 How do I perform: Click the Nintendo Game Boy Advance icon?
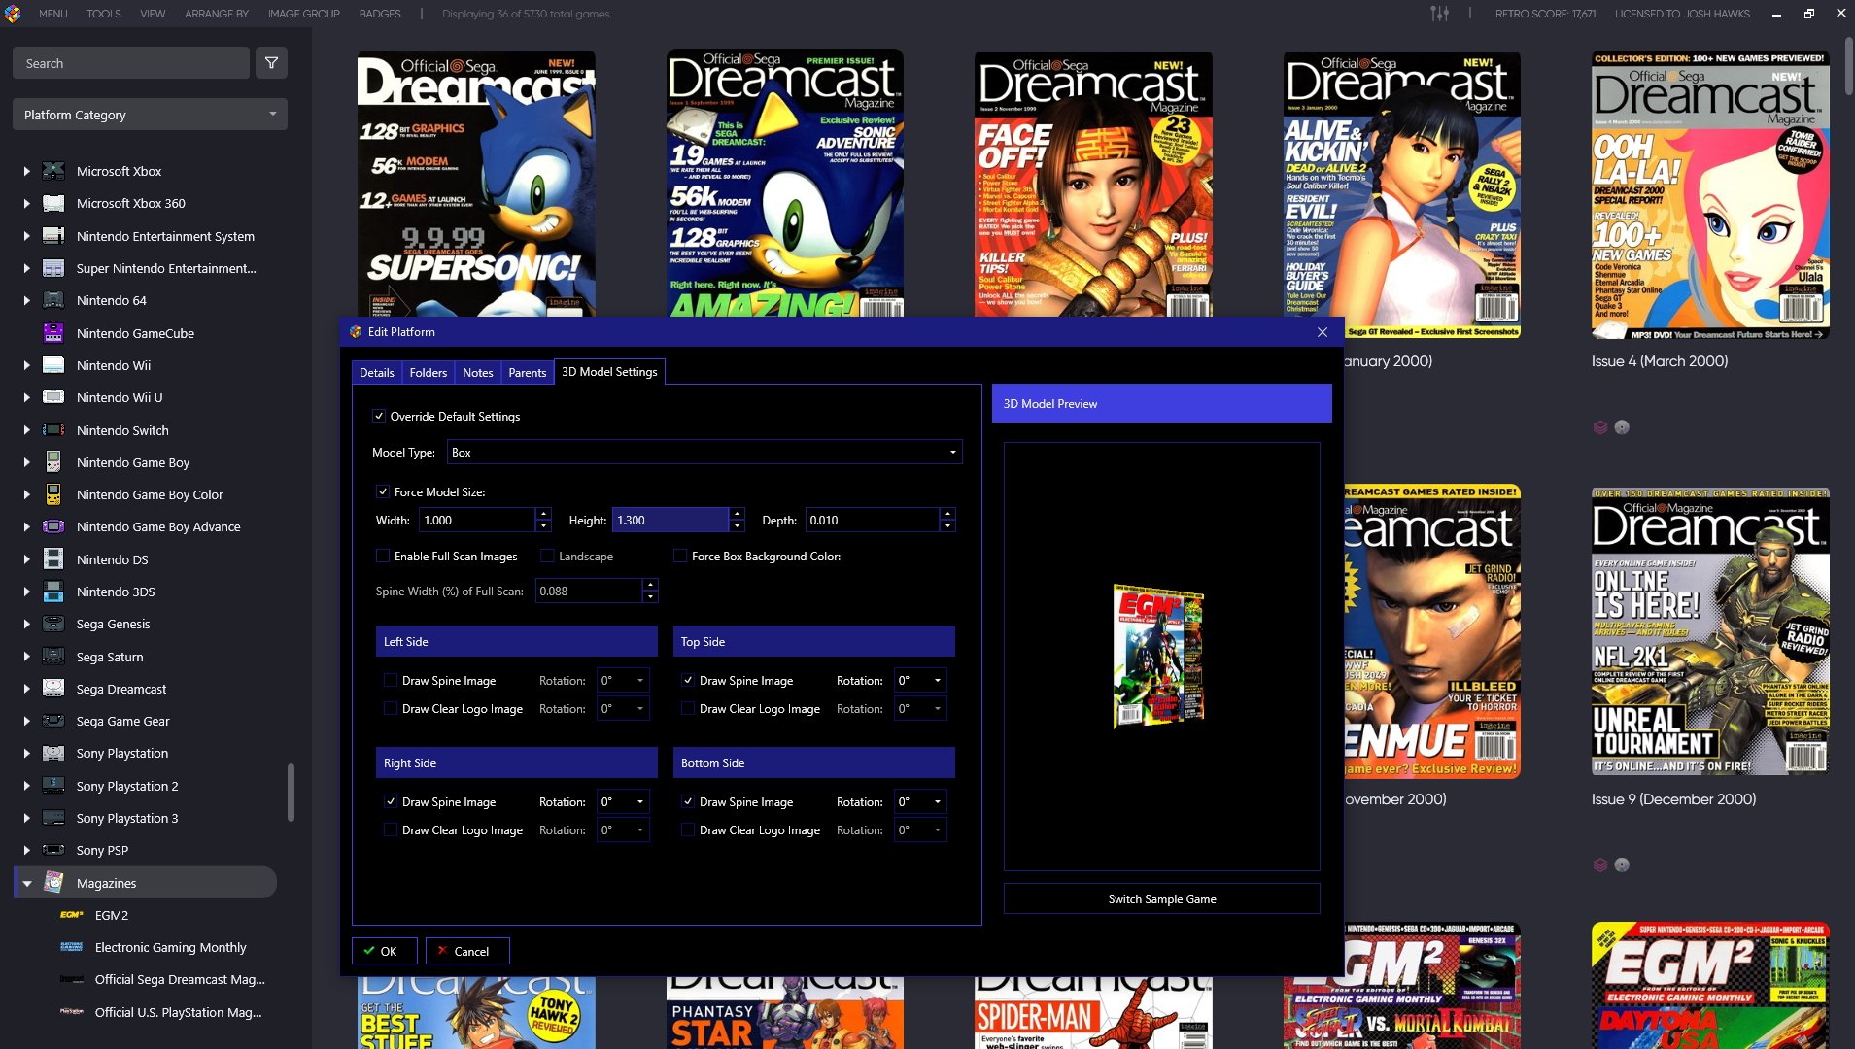click(53, 526)
